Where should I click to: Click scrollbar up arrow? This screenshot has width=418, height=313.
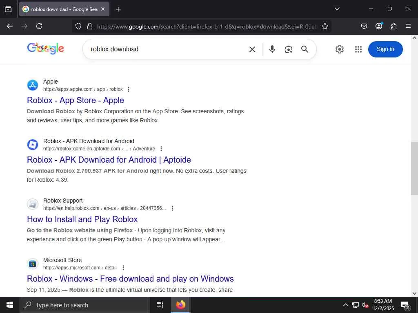click(415, 38)
